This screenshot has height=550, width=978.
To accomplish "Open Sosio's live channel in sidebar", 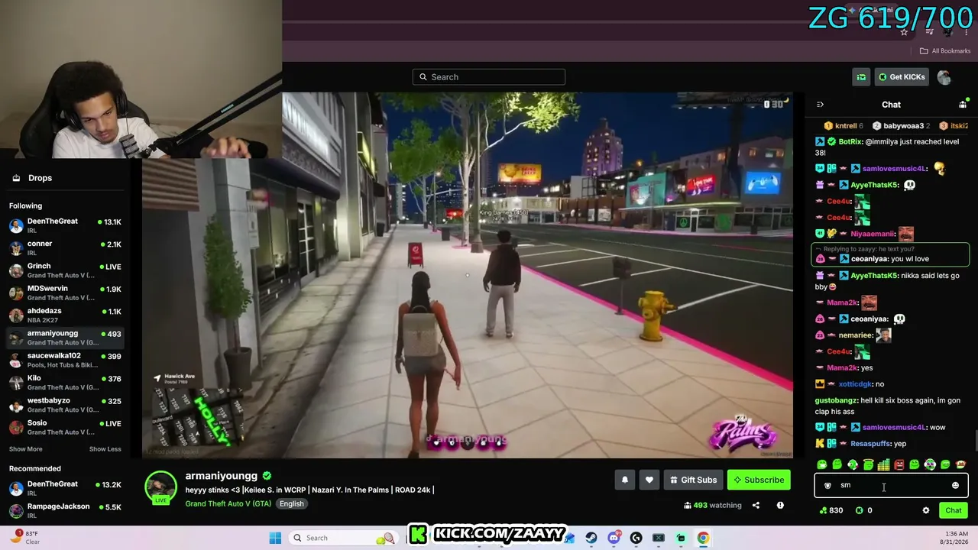I will (65, 427).
